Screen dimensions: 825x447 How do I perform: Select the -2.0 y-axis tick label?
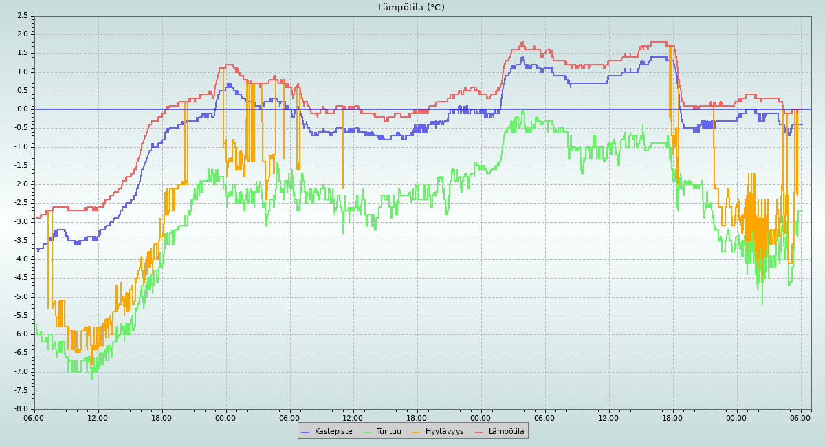point(21,184)
